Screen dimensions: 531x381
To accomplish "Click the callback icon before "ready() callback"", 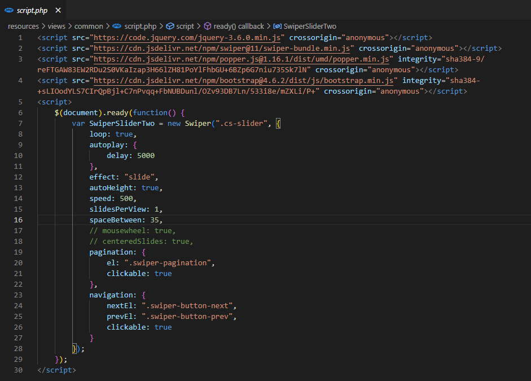I will pos(209,26).
